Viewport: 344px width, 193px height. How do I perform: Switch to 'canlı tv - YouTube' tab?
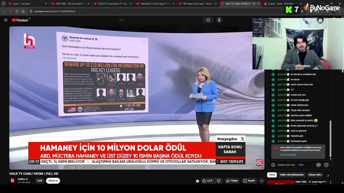[27, 4]
